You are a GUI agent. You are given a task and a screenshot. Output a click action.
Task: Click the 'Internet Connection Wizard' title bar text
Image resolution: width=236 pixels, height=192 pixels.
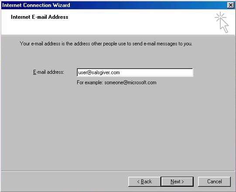(36, 5)
